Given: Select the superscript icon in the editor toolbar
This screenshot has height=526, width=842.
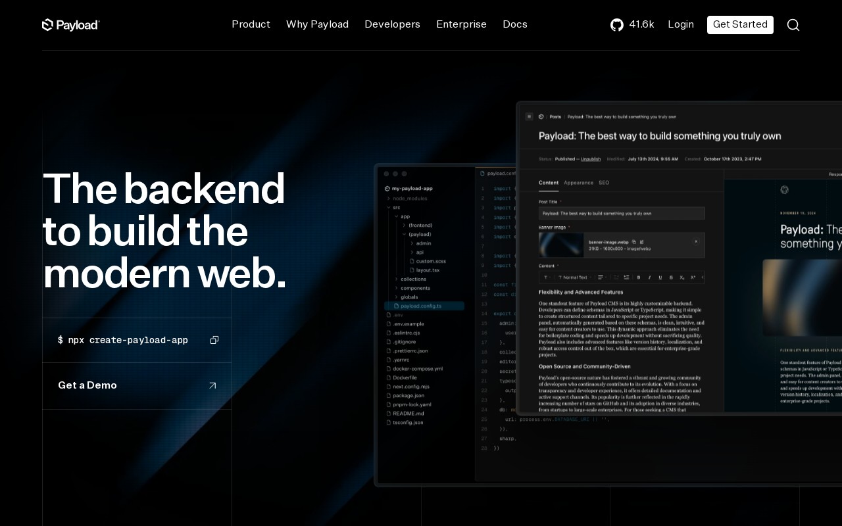Looking at the screenshot, I should click(693, 277).
